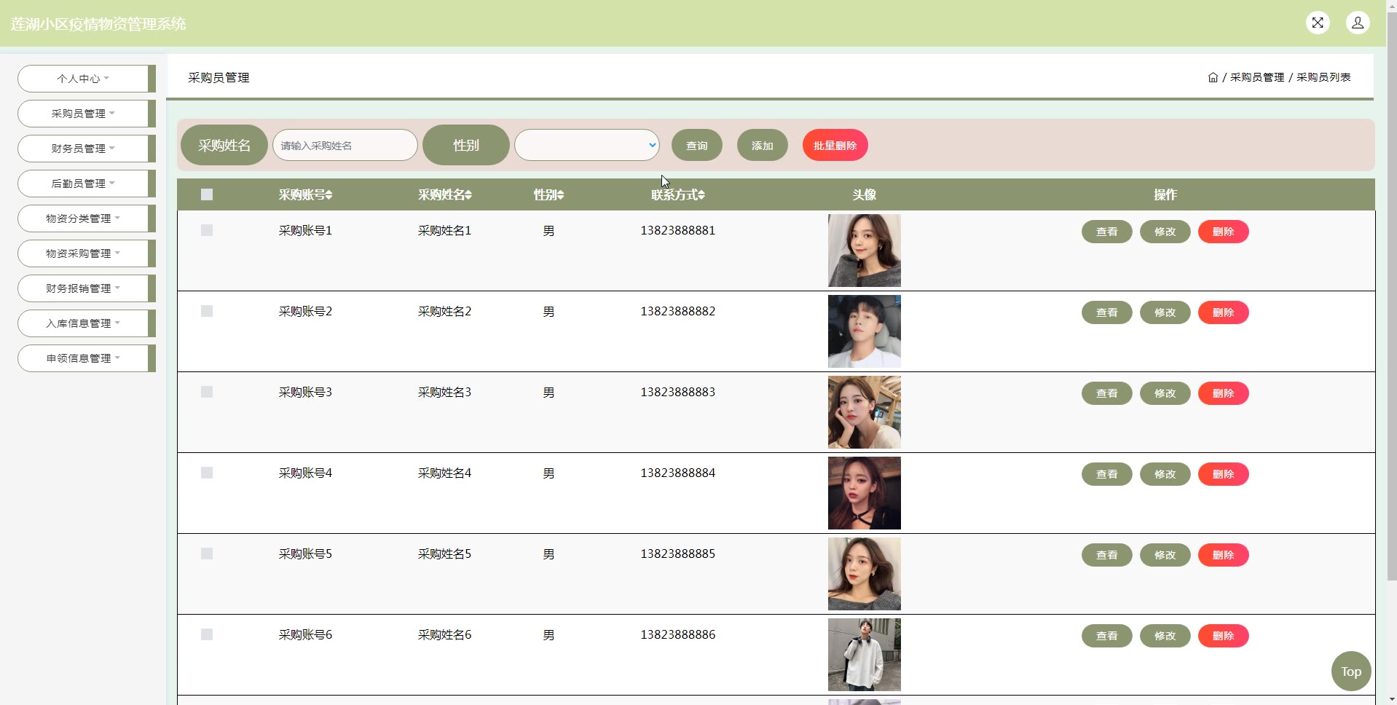Open avatar thumbnail of 采购姓名3
The height and width of the screenshot is (705, 1397).
tap(865, 412)
